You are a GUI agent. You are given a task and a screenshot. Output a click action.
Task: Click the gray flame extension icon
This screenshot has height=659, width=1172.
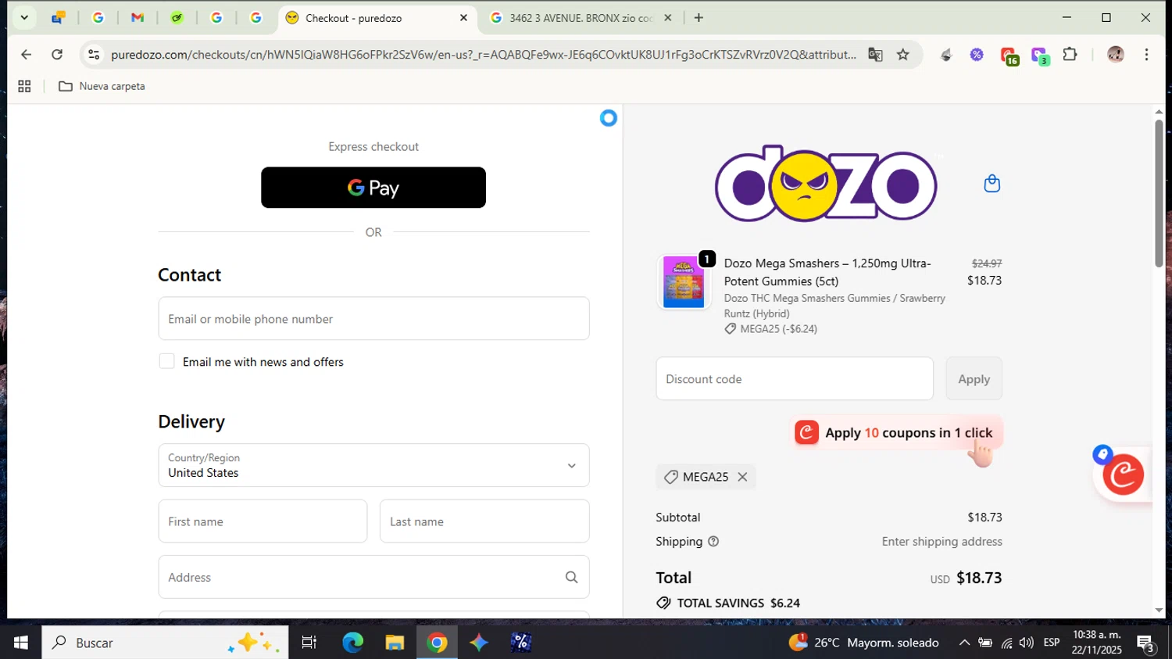tap(946, 55)
